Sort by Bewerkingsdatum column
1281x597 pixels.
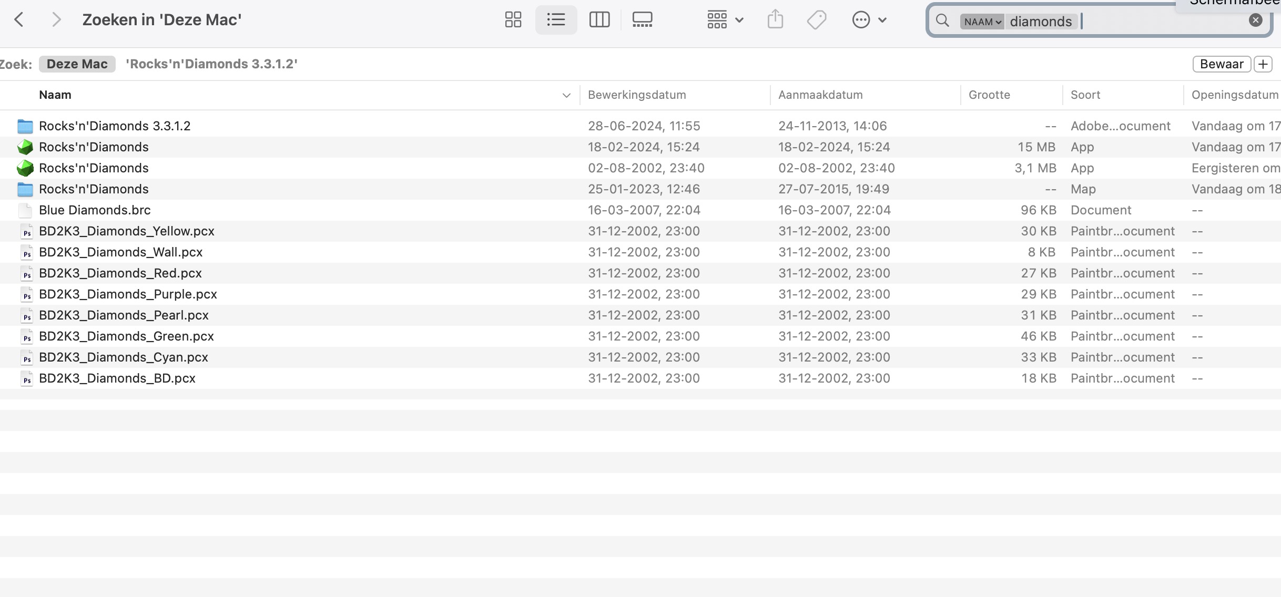pyautogui.click(x=637, y=95)
